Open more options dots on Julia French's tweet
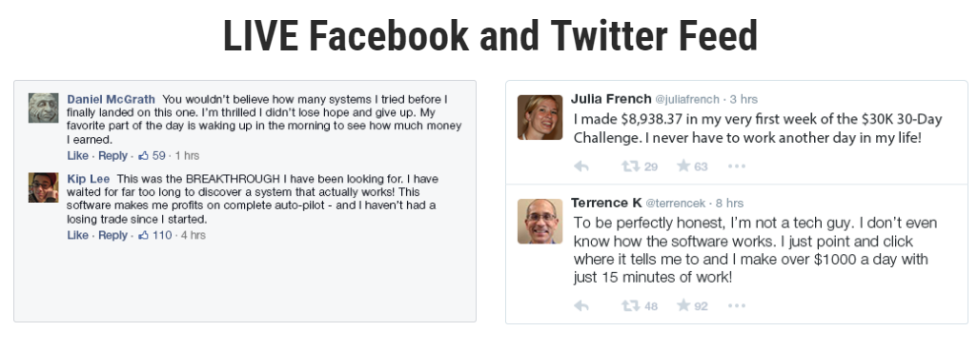The image size is (978, 351). (x=737, y=166)
